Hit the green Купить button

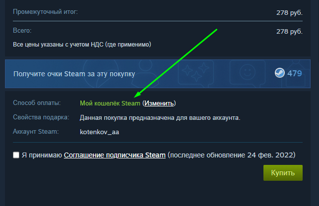pyautogui.click(x=283, y=173)
